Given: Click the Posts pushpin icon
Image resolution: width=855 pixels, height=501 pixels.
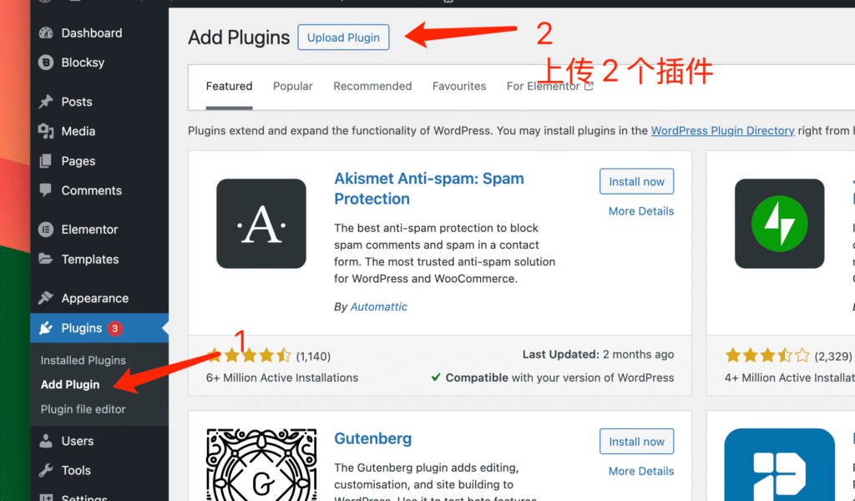Looking at the screenshot, I should click(46, 101).
